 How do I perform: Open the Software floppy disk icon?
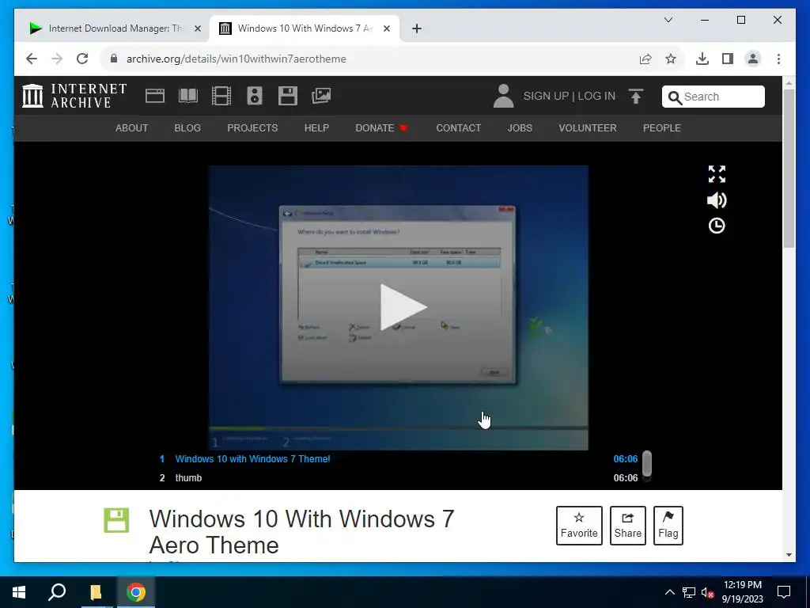288,96
